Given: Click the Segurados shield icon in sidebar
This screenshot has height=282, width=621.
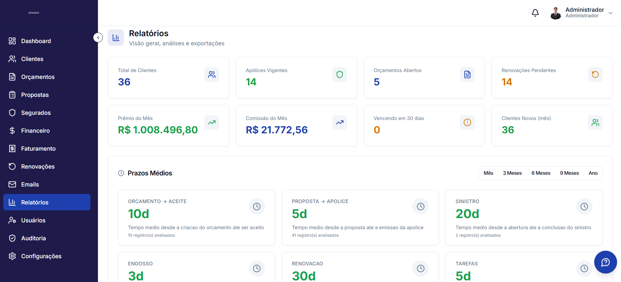Looking at the screenshot, I should point(12,112).
